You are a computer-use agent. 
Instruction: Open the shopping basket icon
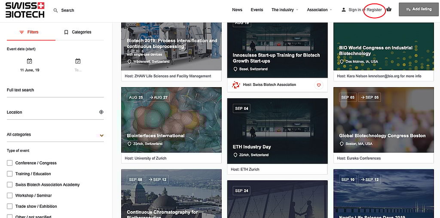389,9
